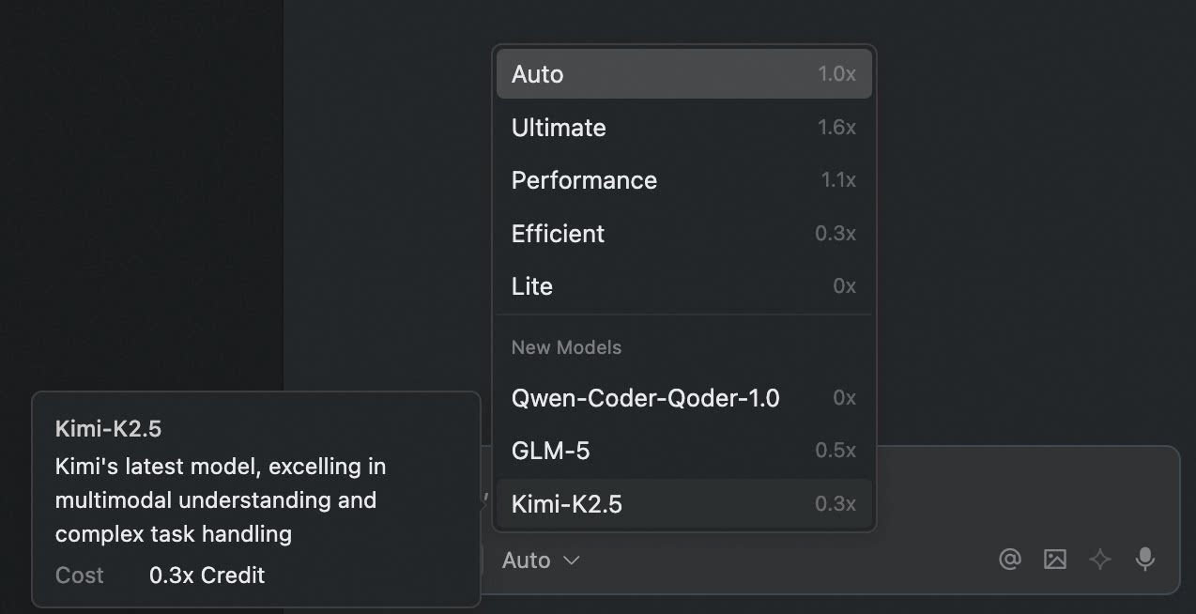Click the 0.5x multiplier beside GLM-5
The image size is (1196, 614).
coord(835,451)
